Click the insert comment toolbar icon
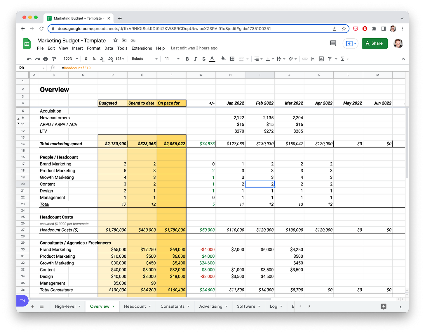The height and width of the screenshot is (334, 425). (x=313, y=59)
